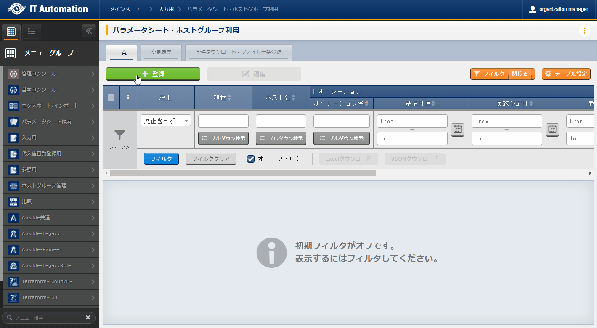This screenshot has width=597, height=328.
Task: Open the three-dot page options menu
Action: (x=584, y=31)
